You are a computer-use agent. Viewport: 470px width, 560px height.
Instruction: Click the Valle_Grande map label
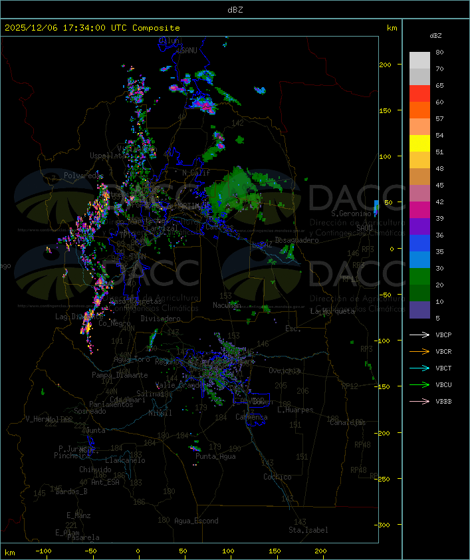[x=179, y=386]
